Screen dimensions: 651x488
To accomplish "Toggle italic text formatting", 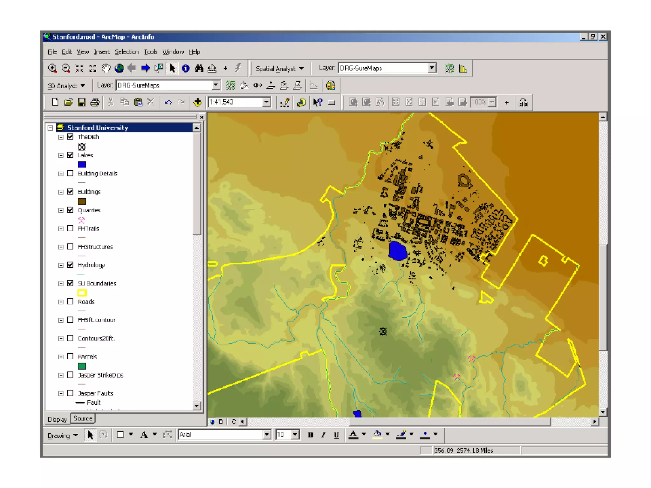I will [323, 435].
